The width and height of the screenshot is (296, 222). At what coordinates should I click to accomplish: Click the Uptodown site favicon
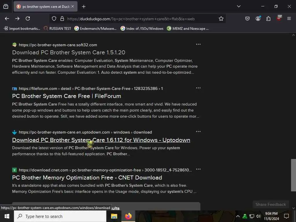pyautogui.click(x=14, y=132)
